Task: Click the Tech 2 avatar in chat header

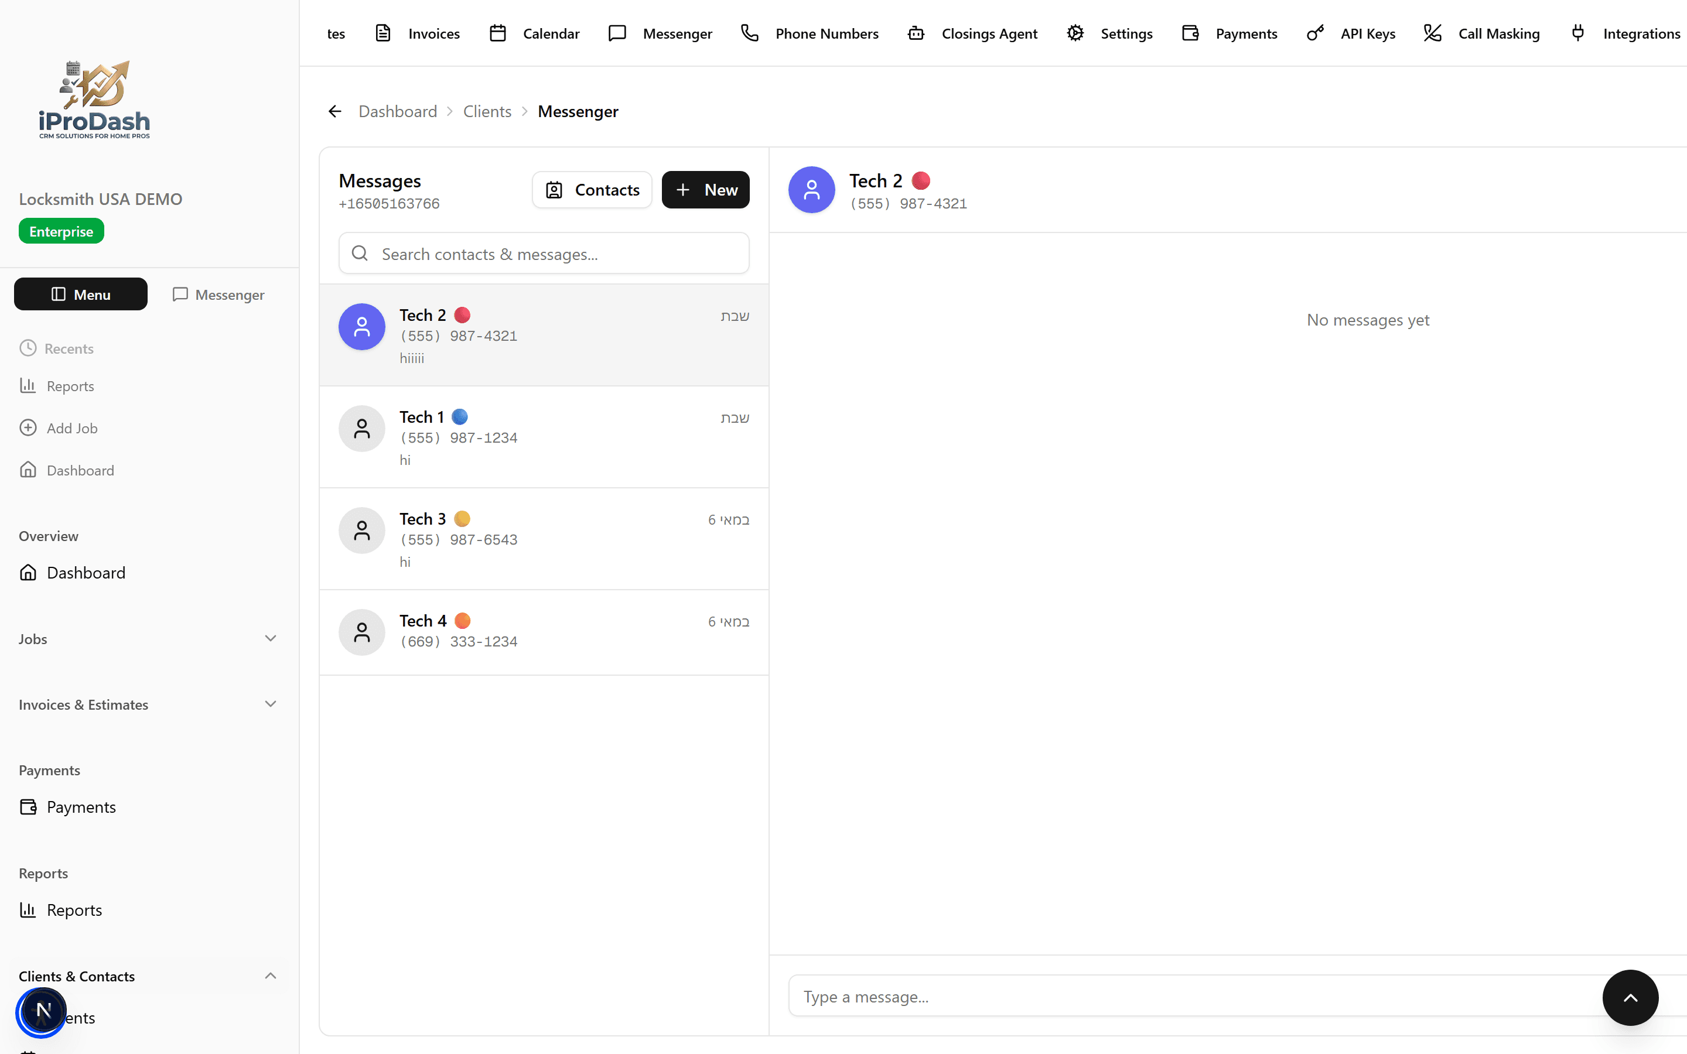Action: tap(811, 190)
